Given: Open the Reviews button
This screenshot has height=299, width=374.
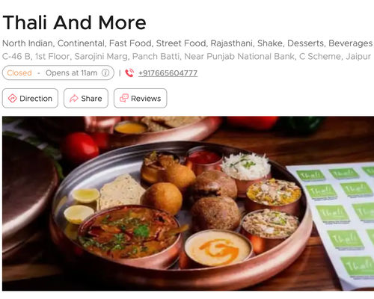Looking at the screenshot, I should click(x=141, y=98).
